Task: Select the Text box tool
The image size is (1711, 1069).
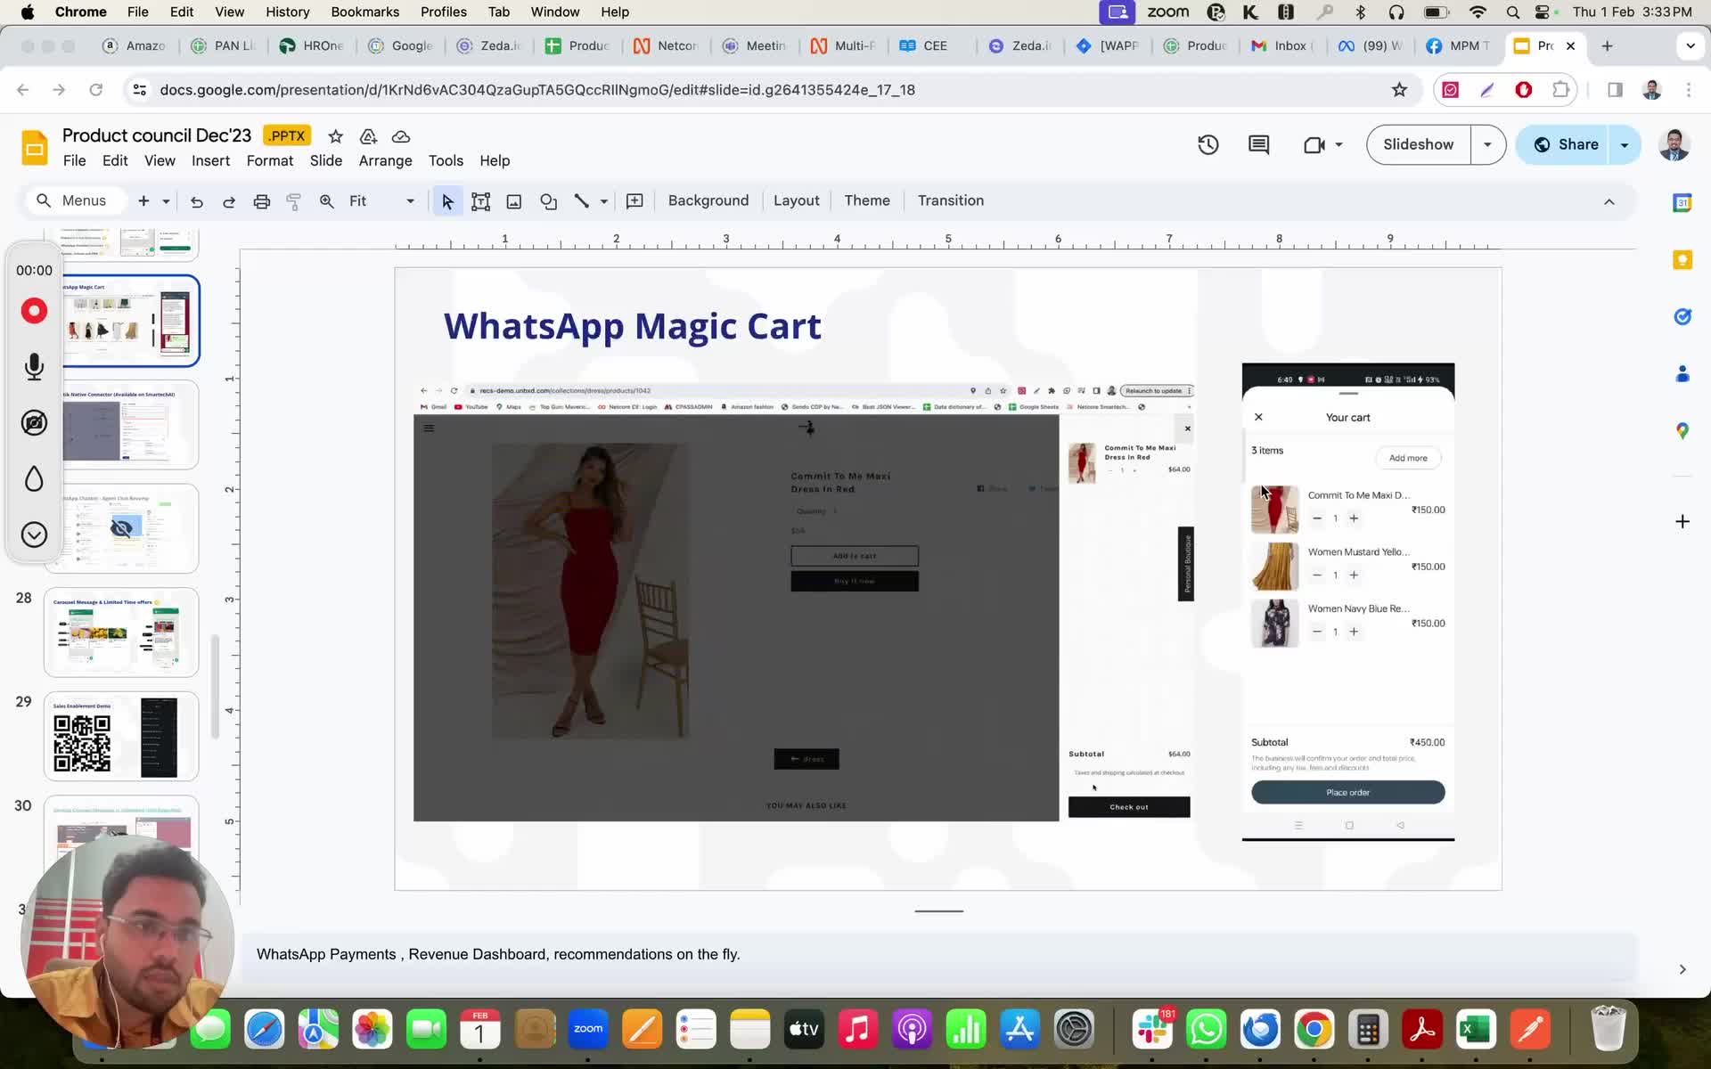Action: [480, 201]
